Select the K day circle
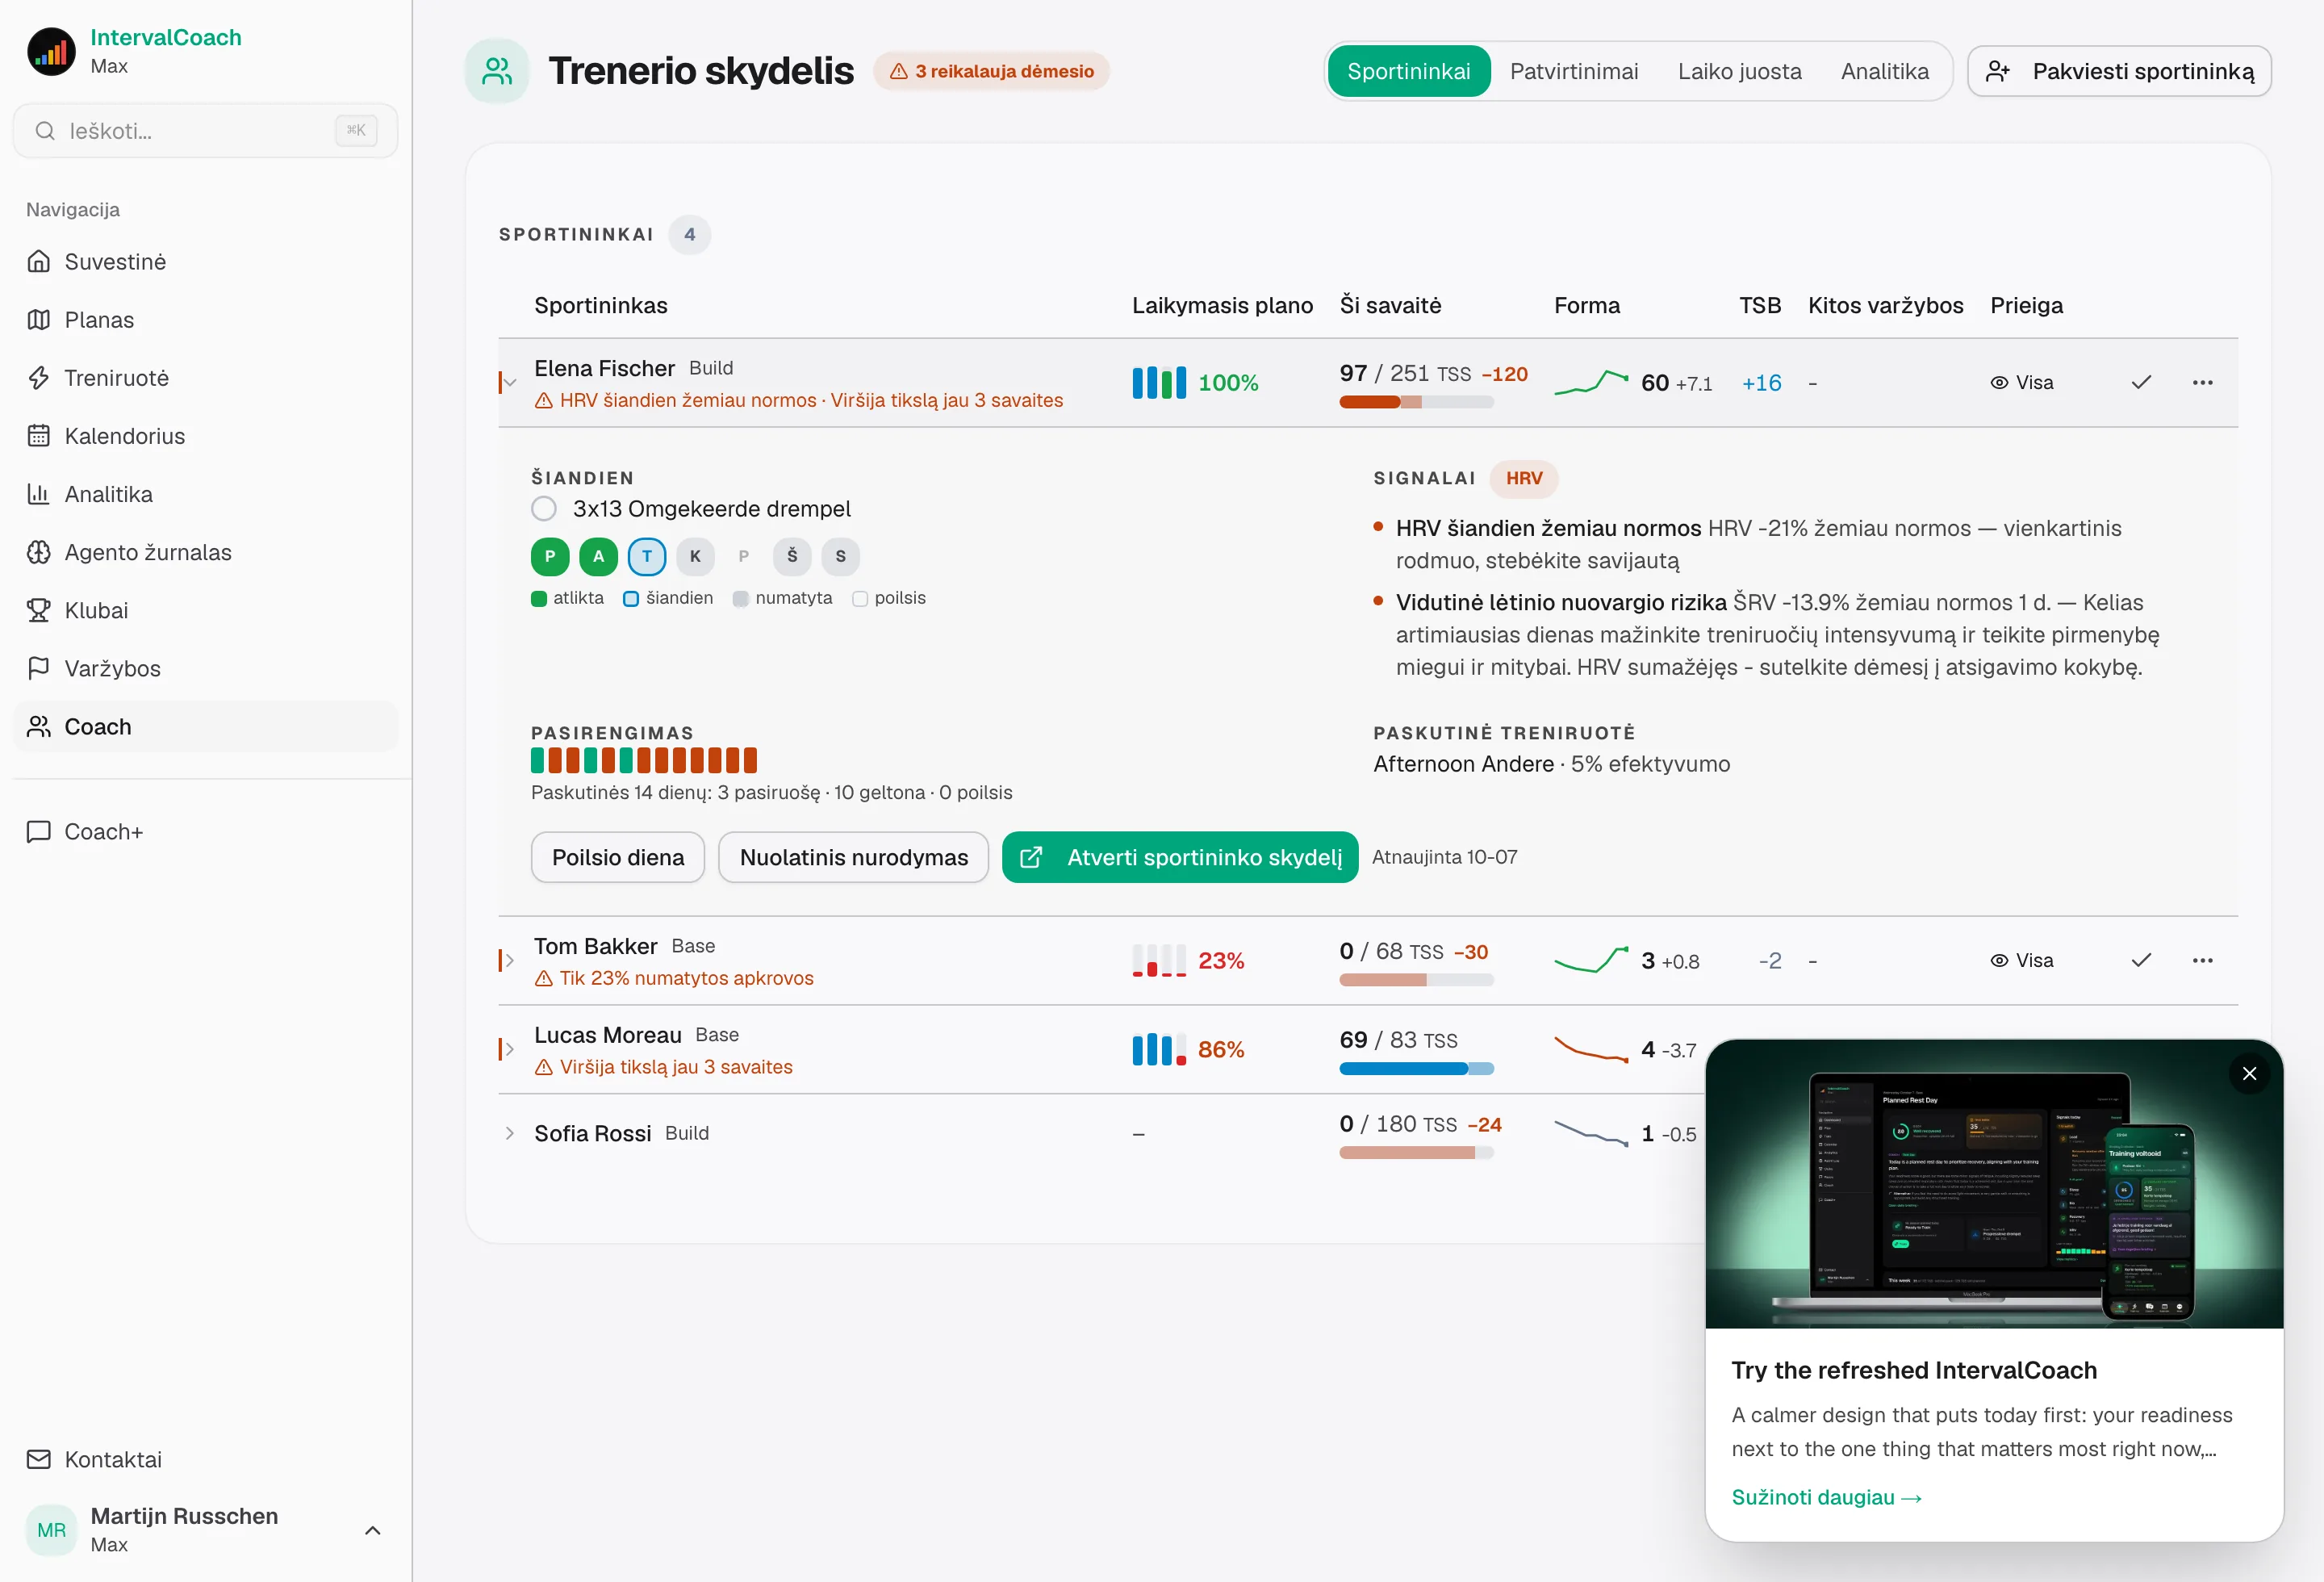This screenshot has width=2324, height=1582. (695, 557)
